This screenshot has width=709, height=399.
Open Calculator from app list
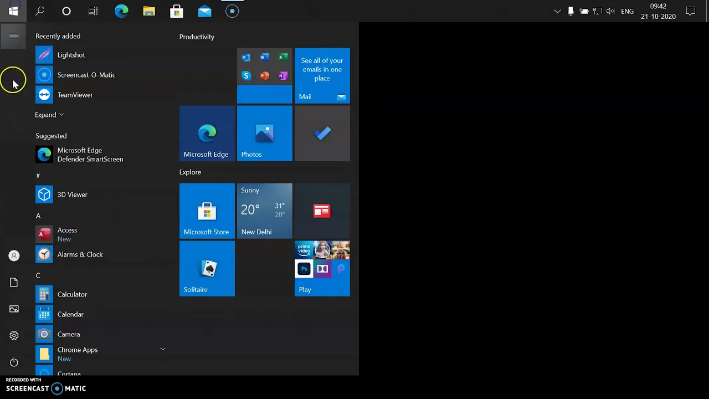click(100, 294)
